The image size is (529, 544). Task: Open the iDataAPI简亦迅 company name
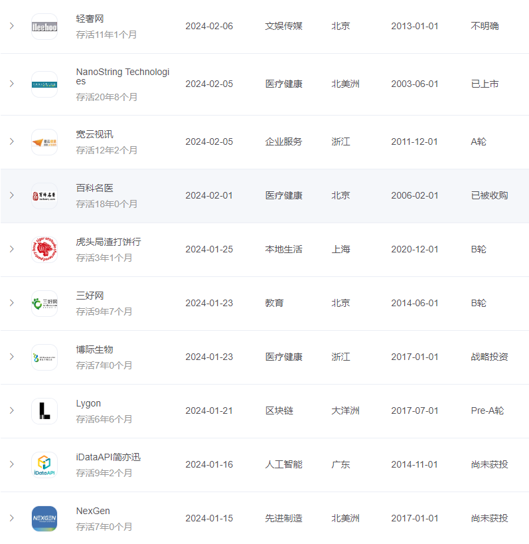(x=108, y=457)
